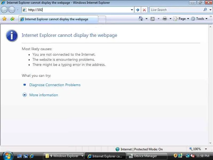213x160 pixels.
Task: Expand the Print options dropdown
Action: (170, 19)
